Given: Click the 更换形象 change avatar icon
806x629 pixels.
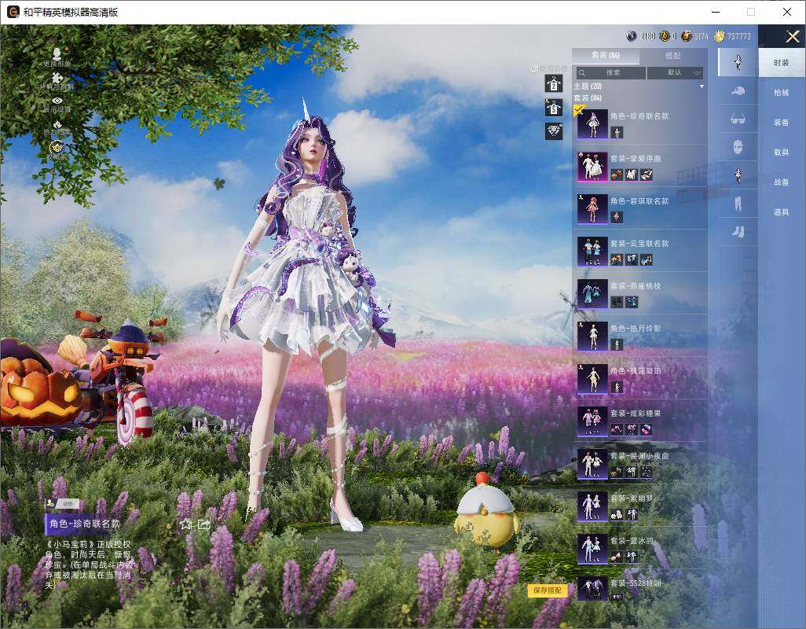Looking at the screenshot, I should click(57, 53).
